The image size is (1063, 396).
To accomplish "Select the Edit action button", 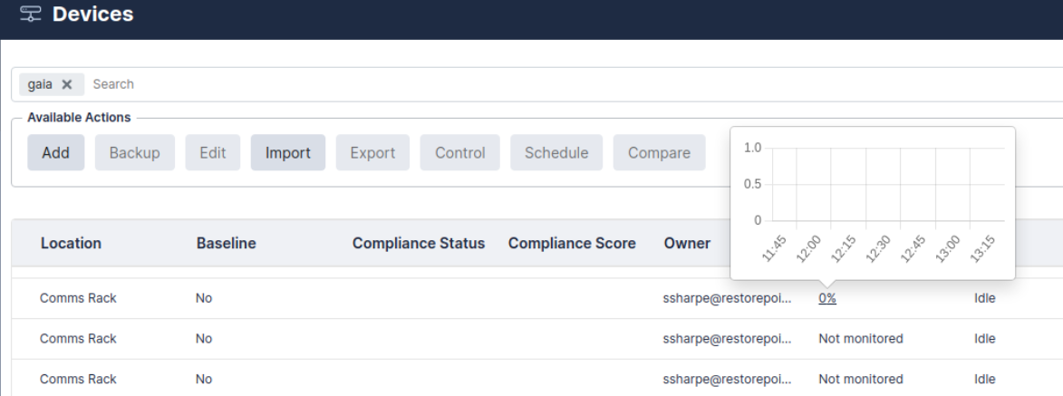I will pyautogui.click(x=213, y=152).
